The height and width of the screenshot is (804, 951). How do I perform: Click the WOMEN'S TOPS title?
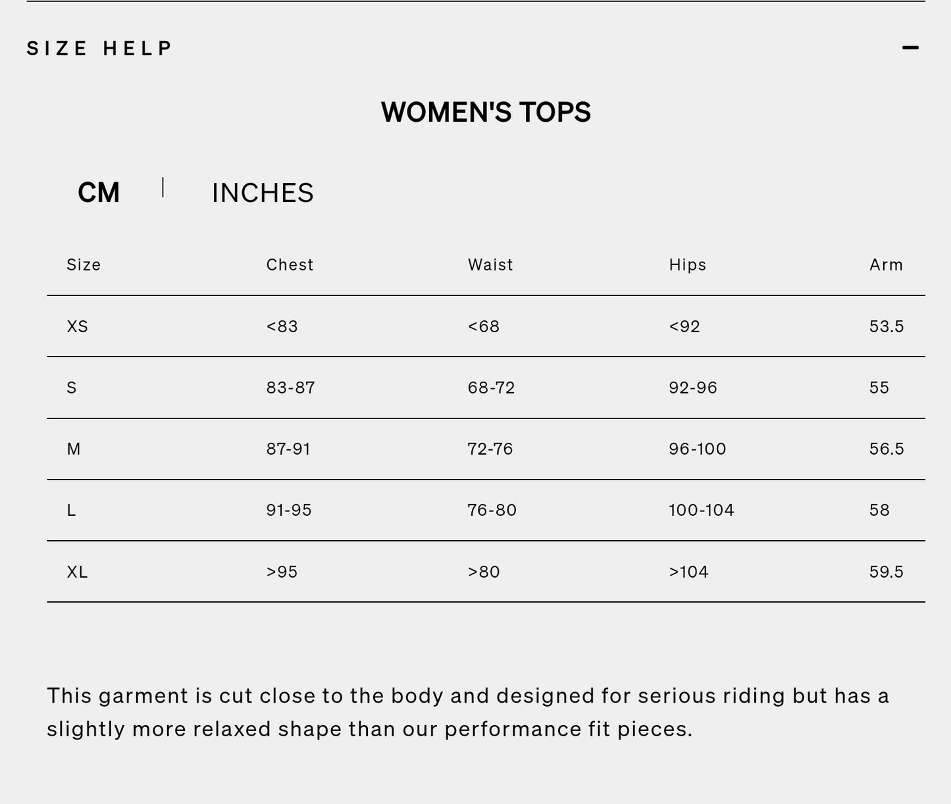point(486,111)
